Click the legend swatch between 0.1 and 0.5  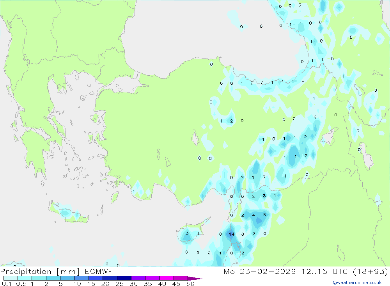pos(11,278)
